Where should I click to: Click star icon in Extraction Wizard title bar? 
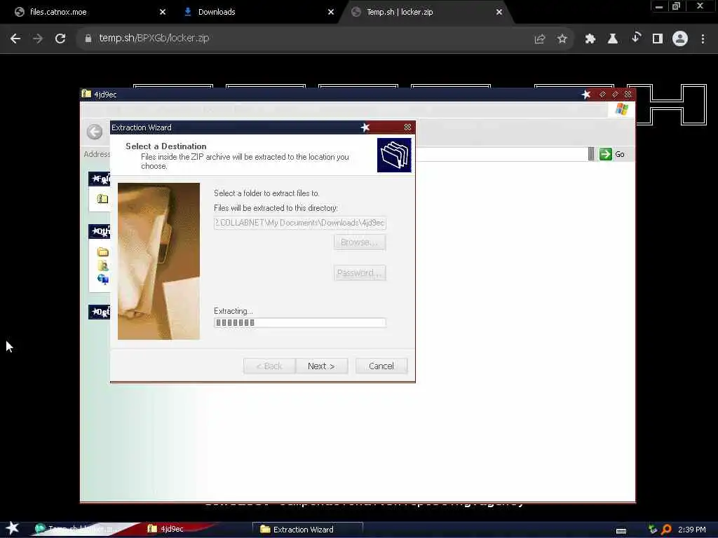(x=365, y=127)
